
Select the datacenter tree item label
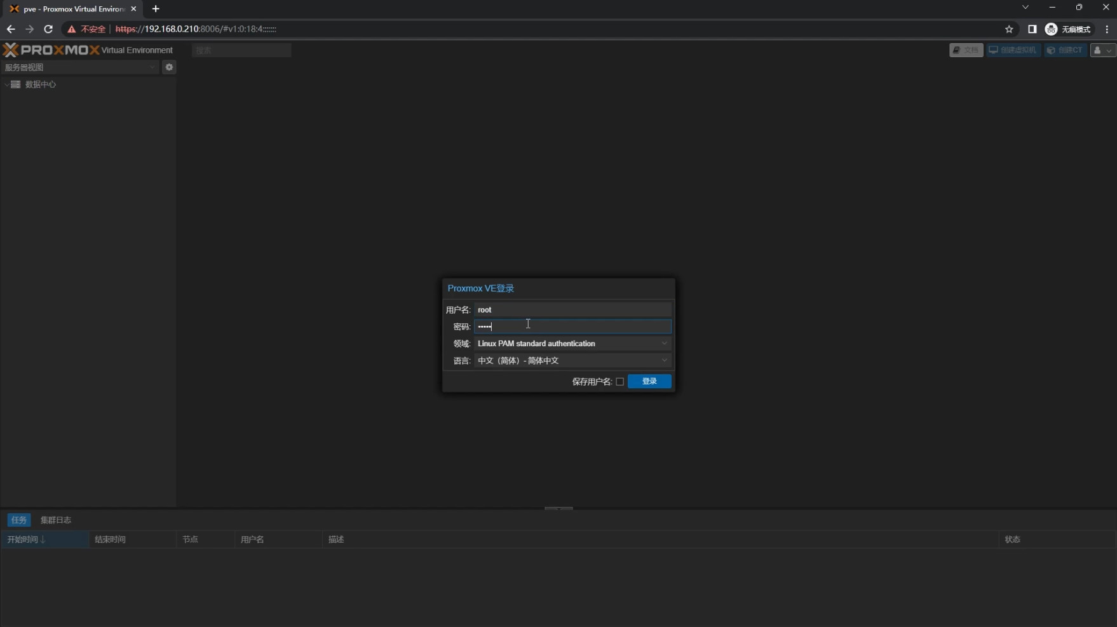(41, 84)
